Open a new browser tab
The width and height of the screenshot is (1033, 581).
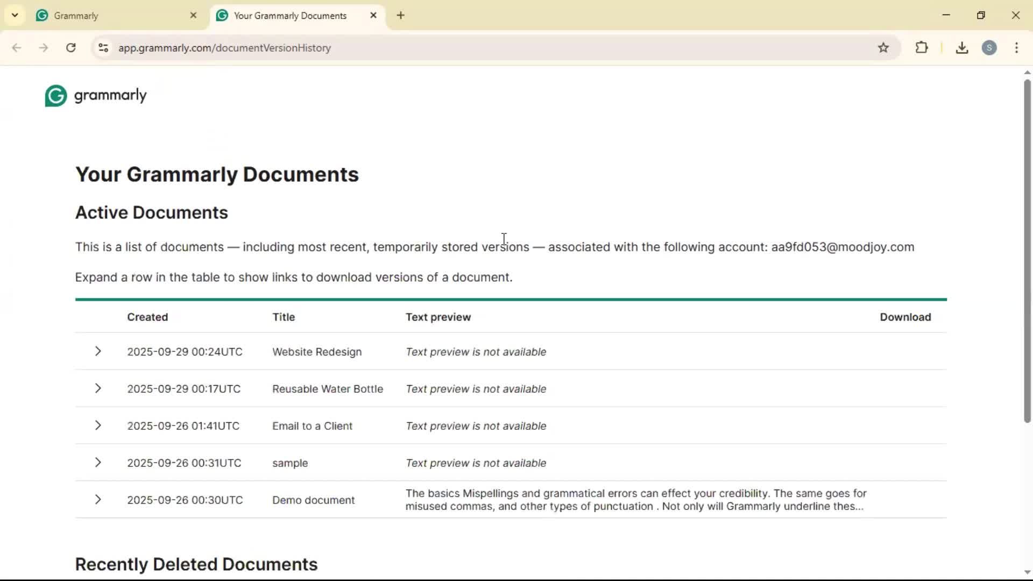(401, 16)
